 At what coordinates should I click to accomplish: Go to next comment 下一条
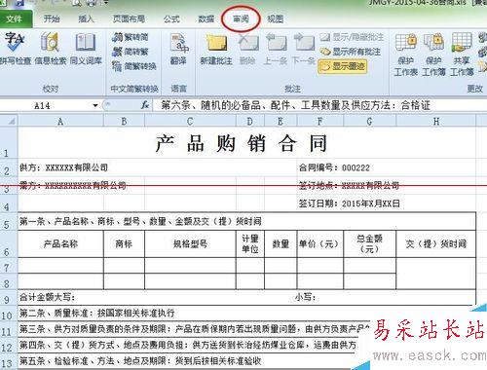click(x=304, y=49)
